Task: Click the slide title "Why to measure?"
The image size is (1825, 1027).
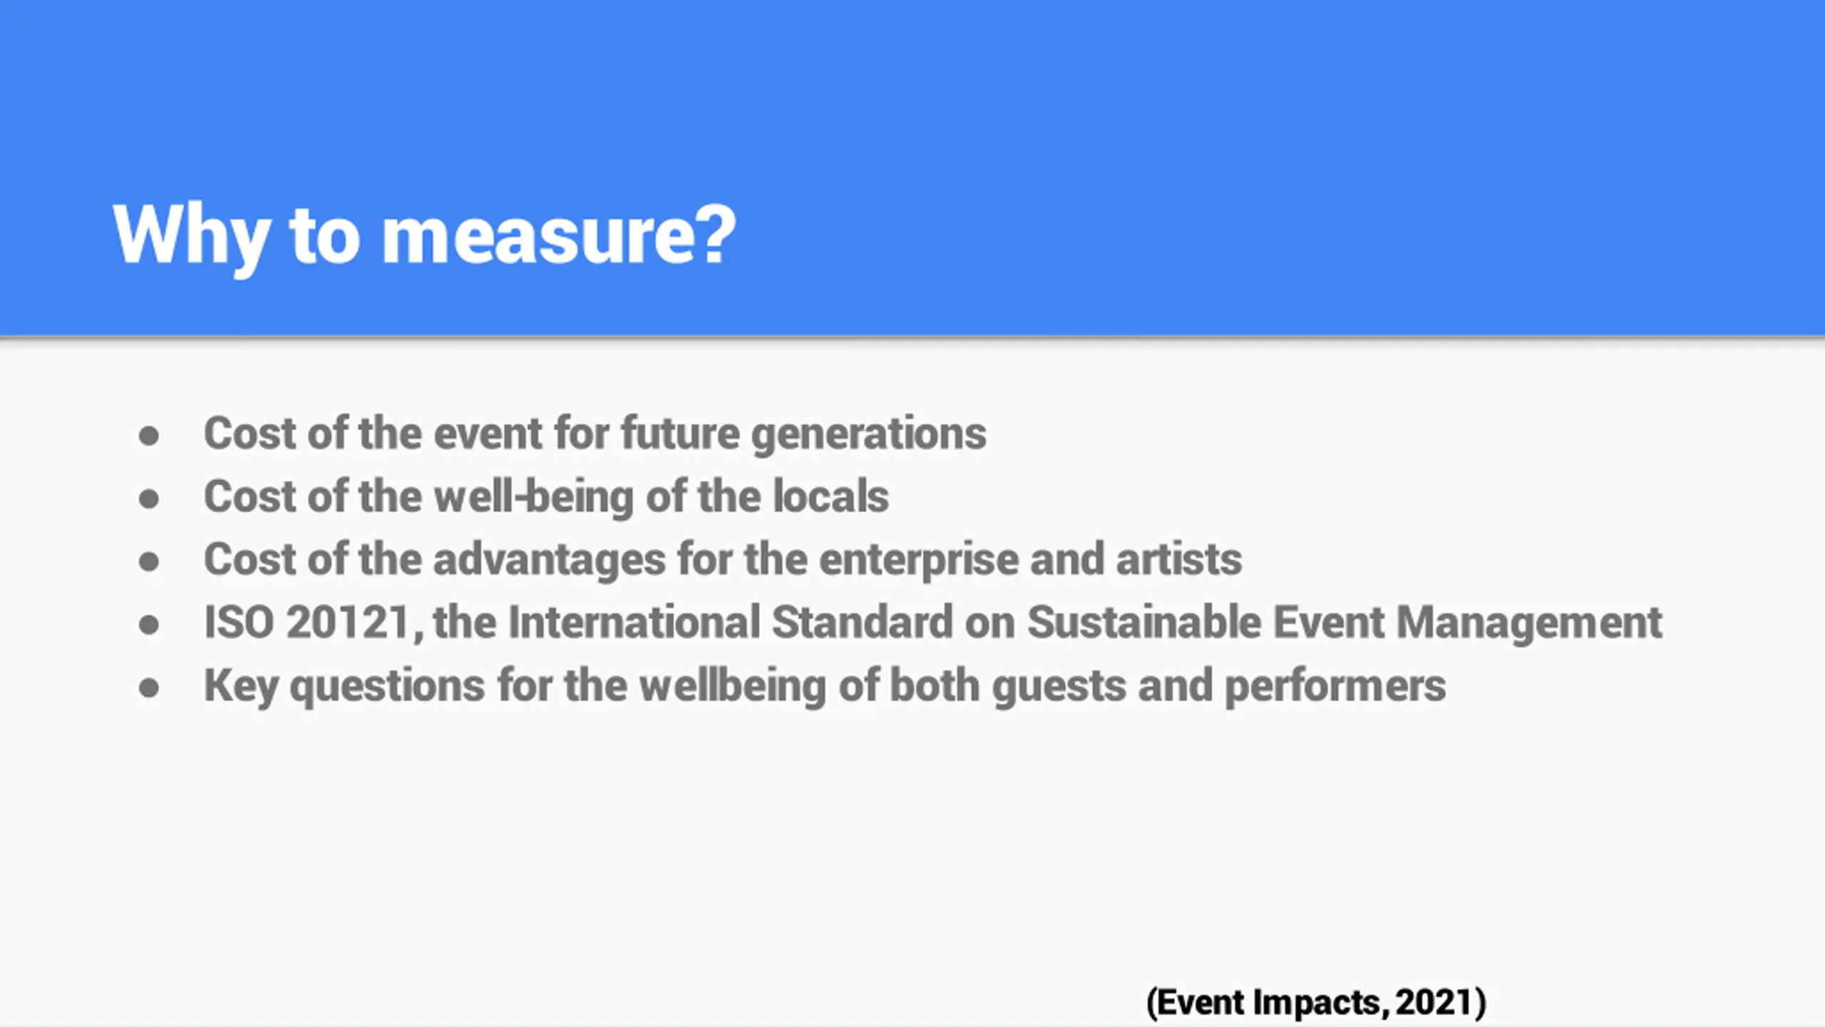Action: pyautogui.click(x=424, y=235)
